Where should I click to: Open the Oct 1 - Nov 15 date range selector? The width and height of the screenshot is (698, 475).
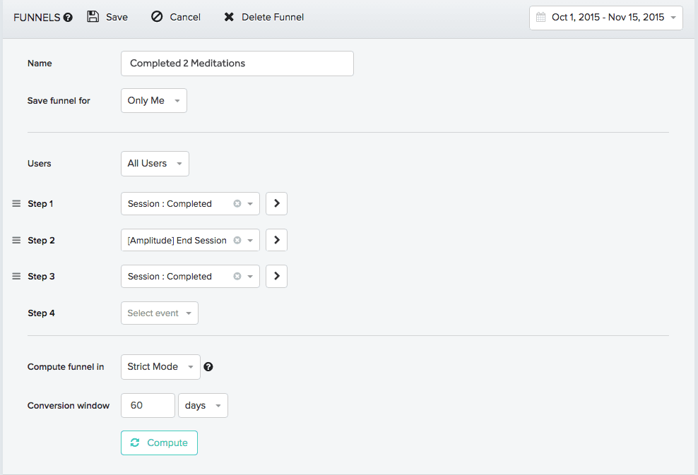click(605, 18)
